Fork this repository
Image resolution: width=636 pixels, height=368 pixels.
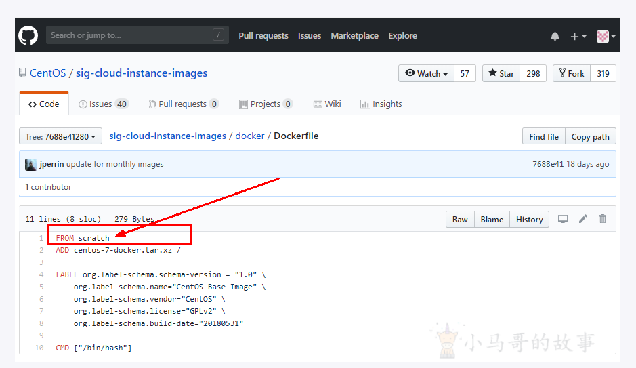(572, 73)
